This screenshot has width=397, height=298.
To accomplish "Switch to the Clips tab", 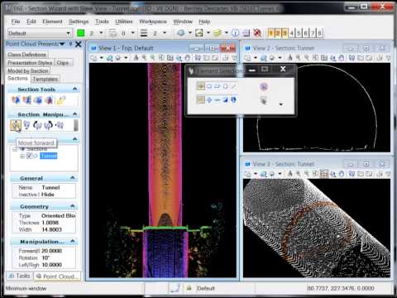I will (x=63, y=63).
